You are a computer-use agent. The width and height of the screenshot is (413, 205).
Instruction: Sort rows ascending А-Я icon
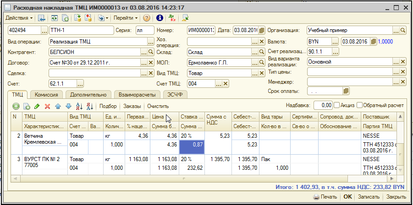79,106
